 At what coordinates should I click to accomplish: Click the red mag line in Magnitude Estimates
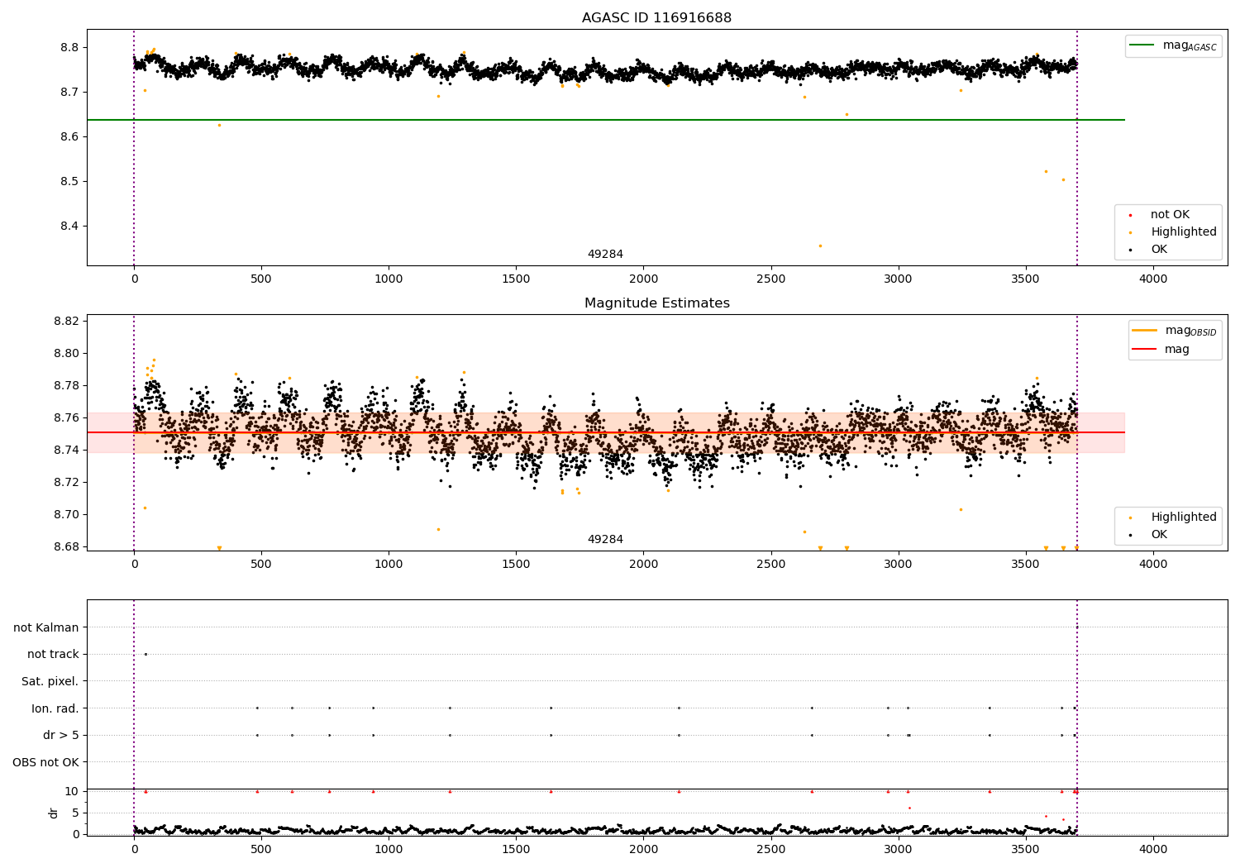(x=605, y=432)
